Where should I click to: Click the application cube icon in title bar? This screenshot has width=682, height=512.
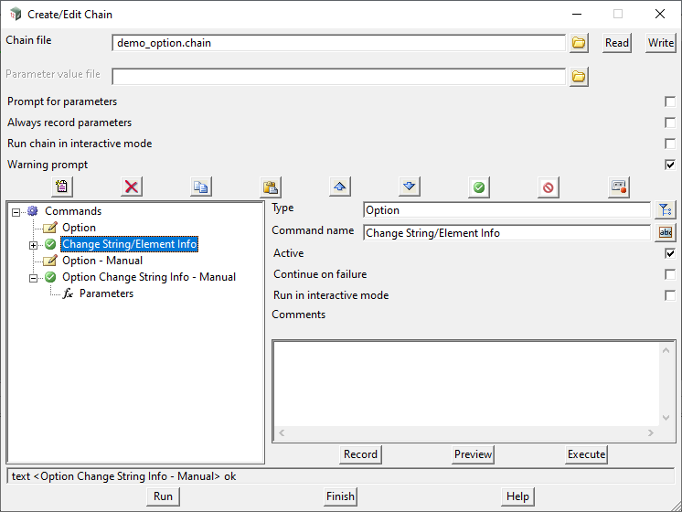coord(16,14)
